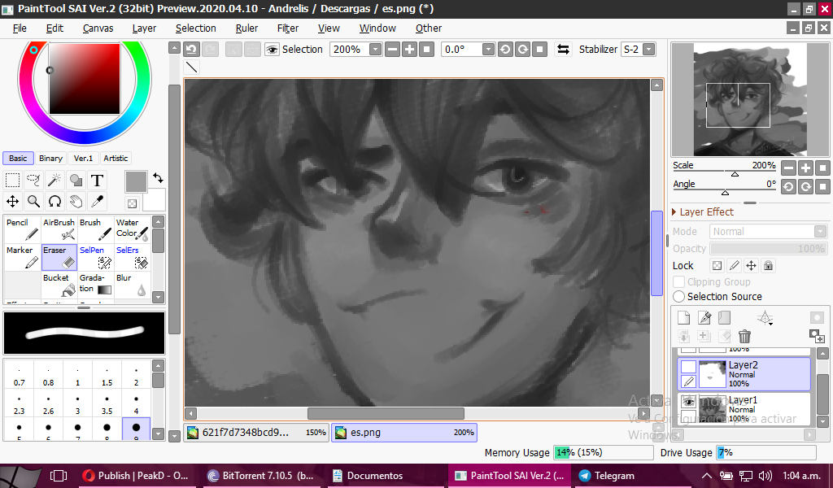This screenshot has height=488, width=833.
Task: Open the Stabilizer S-2 dropdown
Action: click(x=648, y=50)
